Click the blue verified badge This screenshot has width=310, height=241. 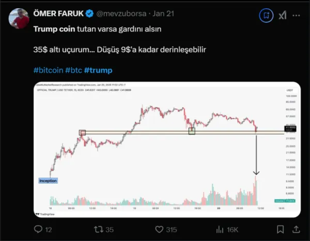point(89,13)
